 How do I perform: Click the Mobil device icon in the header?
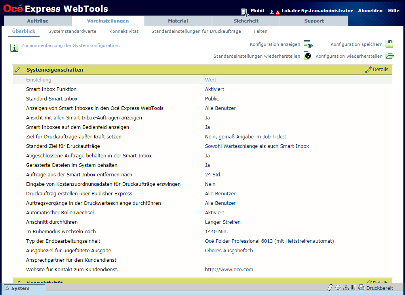pyautogui.click(x=244, y=12)
